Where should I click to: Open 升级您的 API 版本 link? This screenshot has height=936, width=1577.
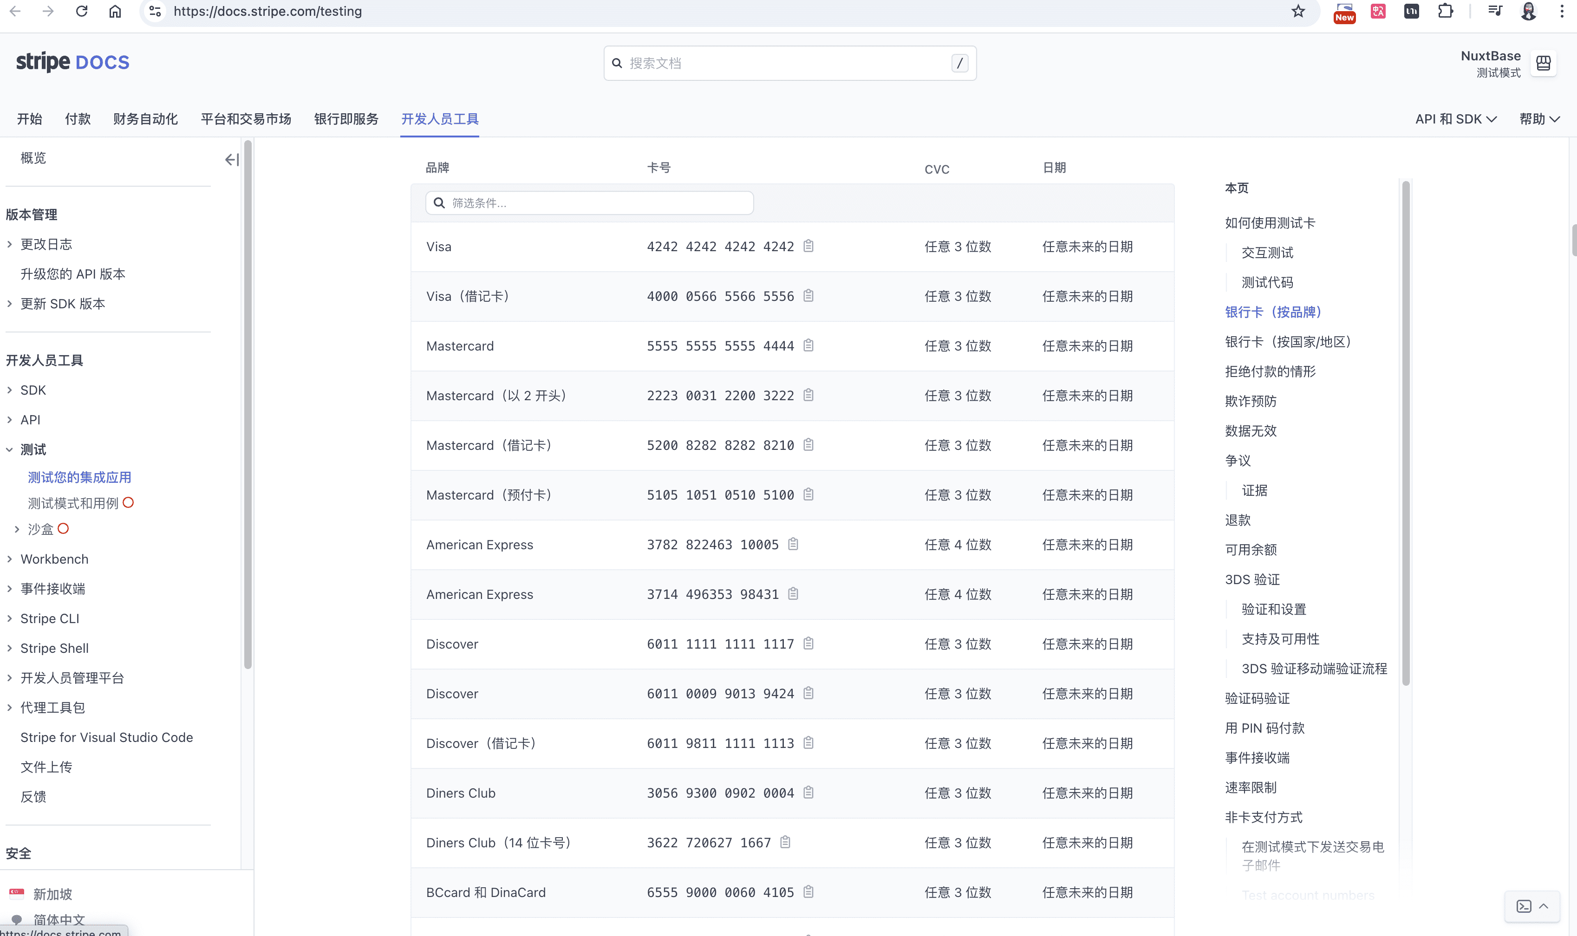[x=73, y=274]
